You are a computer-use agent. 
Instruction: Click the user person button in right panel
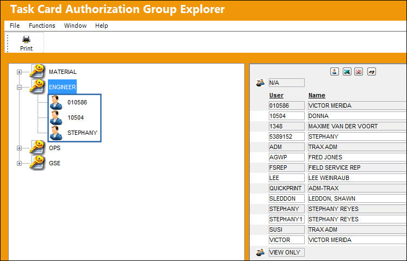(x=335, y=72)
